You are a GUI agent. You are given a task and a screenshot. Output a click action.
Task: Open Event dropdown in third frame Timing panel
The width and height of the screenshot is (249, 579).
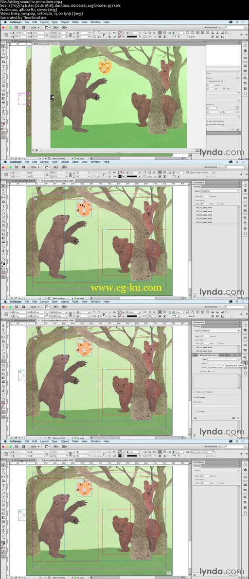click(220, 330)
